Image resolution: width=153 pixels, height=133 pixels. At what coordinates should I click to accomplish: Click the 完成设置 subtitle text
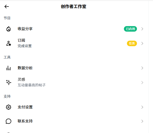25,46
